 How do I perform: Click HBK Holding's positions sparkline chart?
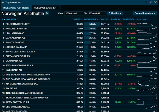tap(147, 33)
